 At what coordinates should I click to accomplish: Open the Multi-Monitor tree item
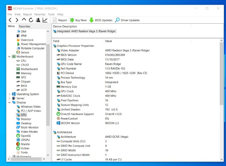point(27,127)
